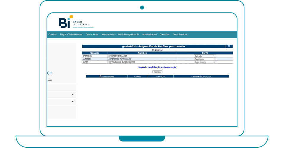
Task: Click the info icon beside Banco Industrial footer
Action: 101,76
